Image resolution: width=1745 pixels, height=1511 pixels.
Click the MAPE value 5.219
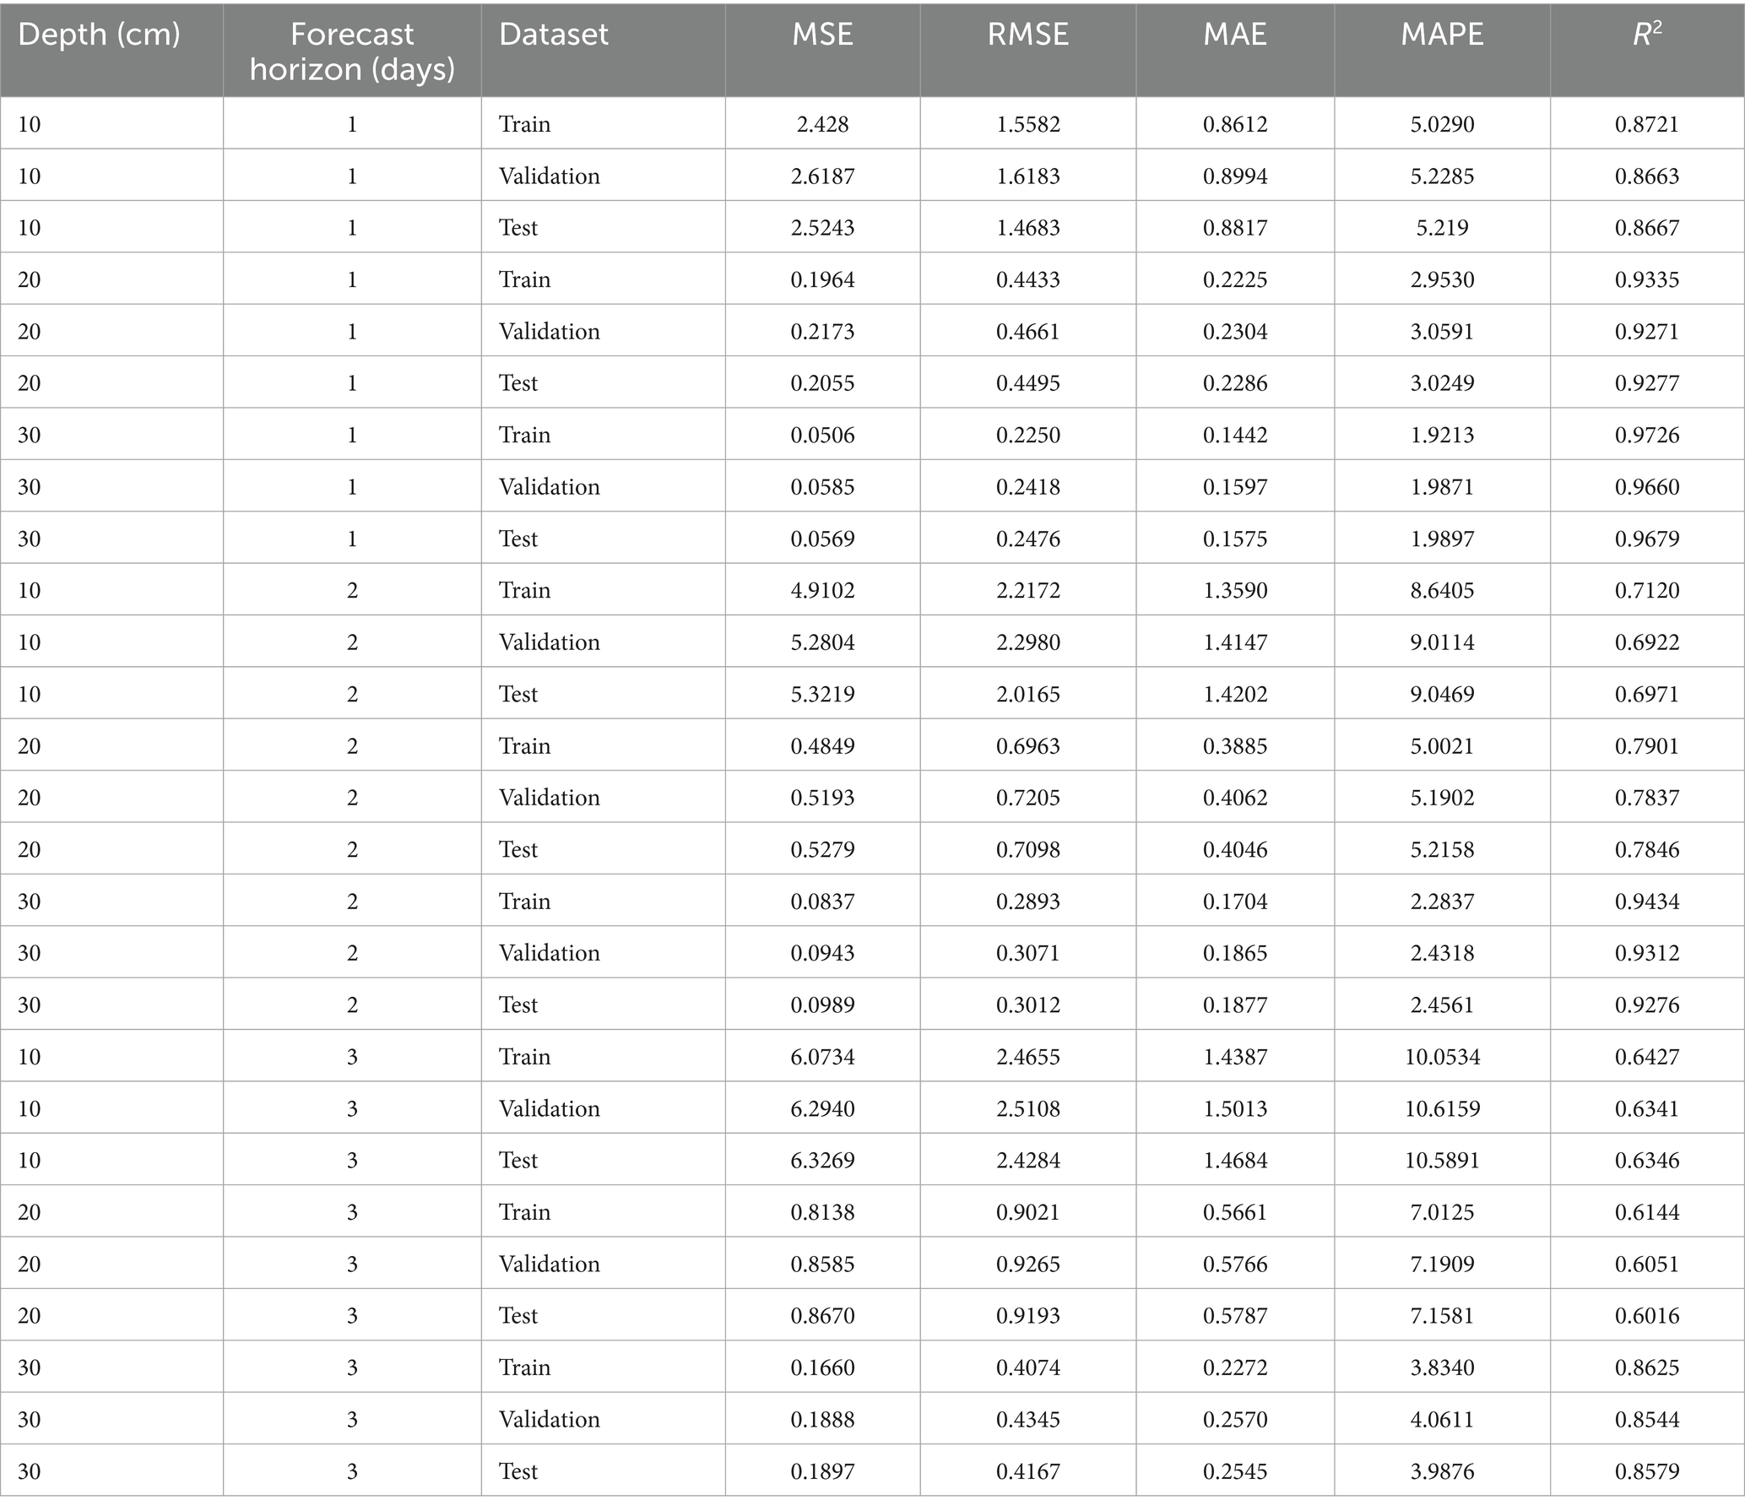point(1442,228)
